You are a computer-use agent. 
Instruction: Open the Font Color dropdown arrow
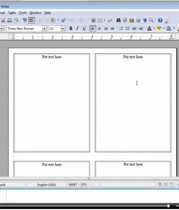pos(154,28)
